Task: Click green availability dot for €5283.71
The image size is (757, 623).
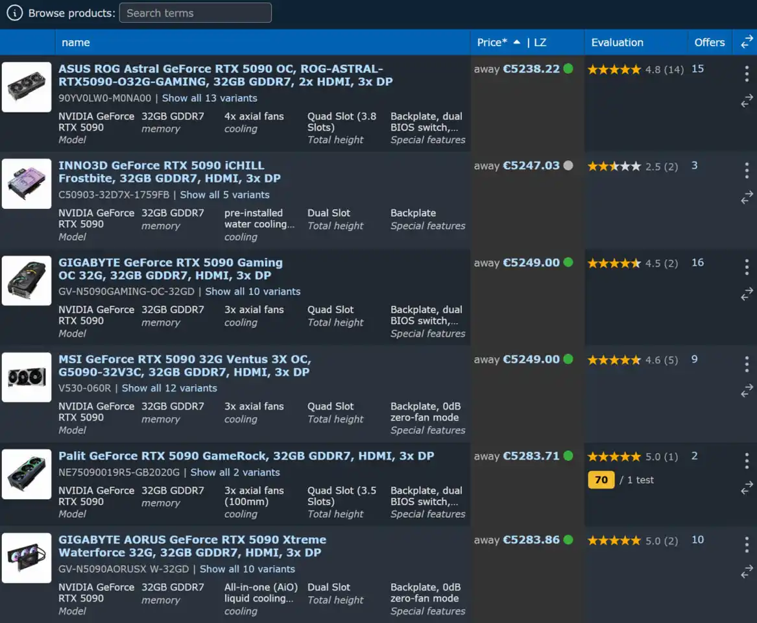Action: pyautogui.click(x=568, y=456)
